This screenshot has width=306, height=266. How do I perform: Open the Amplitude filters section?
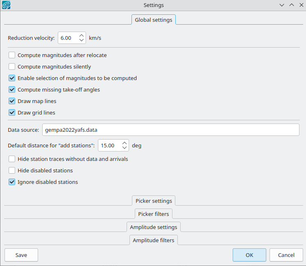153,240
